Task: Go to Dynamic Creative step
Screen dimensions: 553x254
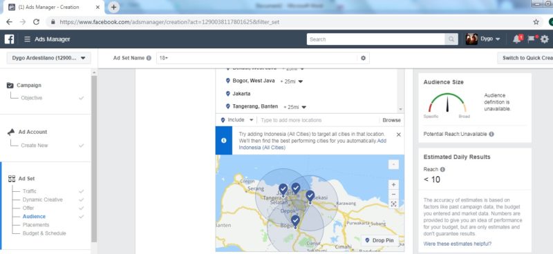Action: click(x=42, y=199)
